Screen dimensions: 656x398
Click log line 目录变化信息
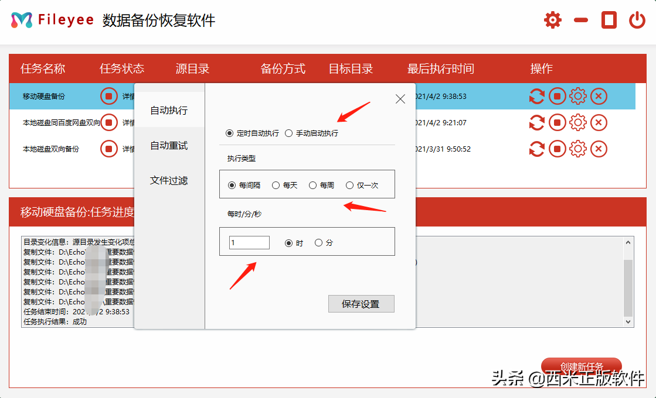79,242
